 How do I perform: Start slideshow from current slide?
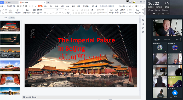[18, 11]
